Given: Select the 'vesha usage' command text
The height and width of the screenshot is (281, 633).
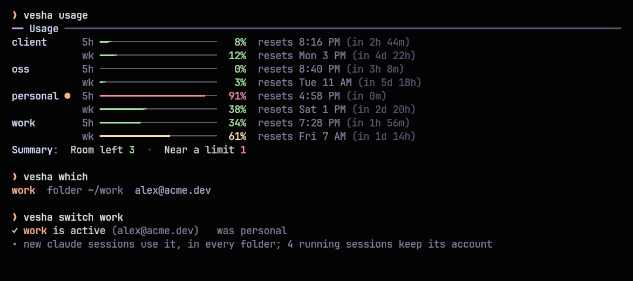Looking at the screenshot, I should (56, 16).
